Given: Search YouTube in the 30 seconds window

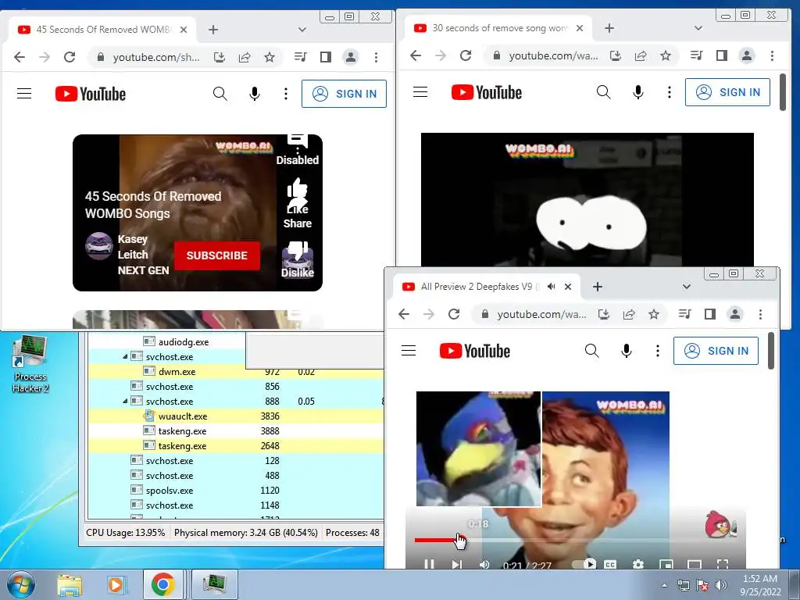Looking at the screenshot, I should tap(604, 92).
